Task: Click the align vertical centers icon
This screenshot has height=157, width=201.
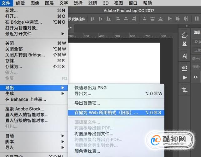Action: [x=101, y=19]
